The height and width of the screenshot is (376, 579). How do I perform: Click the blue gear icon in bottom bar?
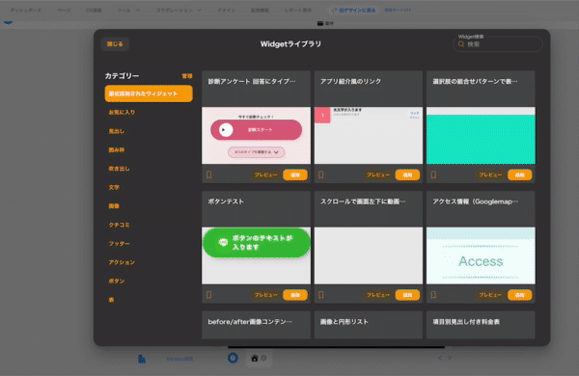(x=233, y=358)
